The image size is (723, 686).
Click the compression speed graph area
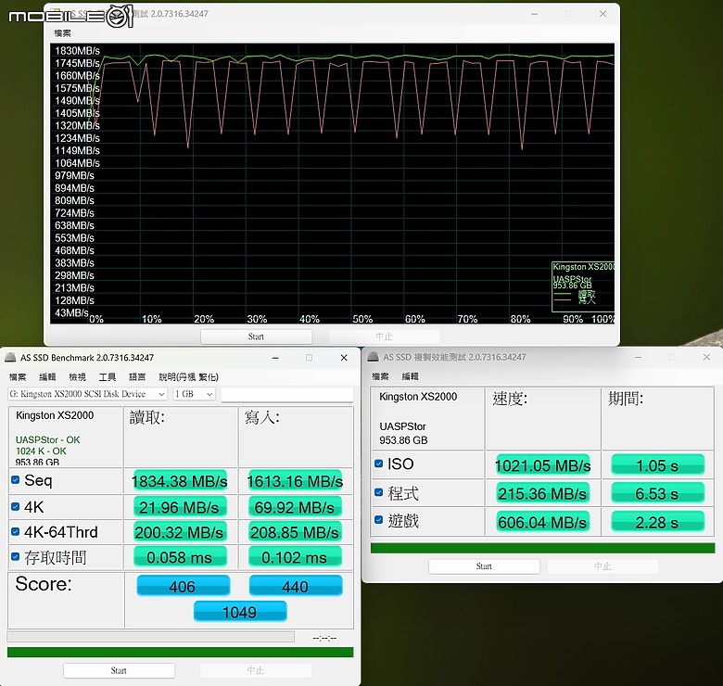pyautogui.click(x=332, y=184)
